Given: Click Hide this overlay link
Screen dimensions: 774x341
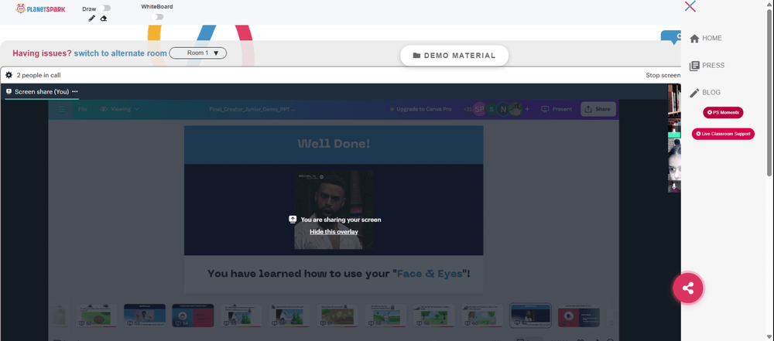Looking at the screenshot, I should 334,231.
